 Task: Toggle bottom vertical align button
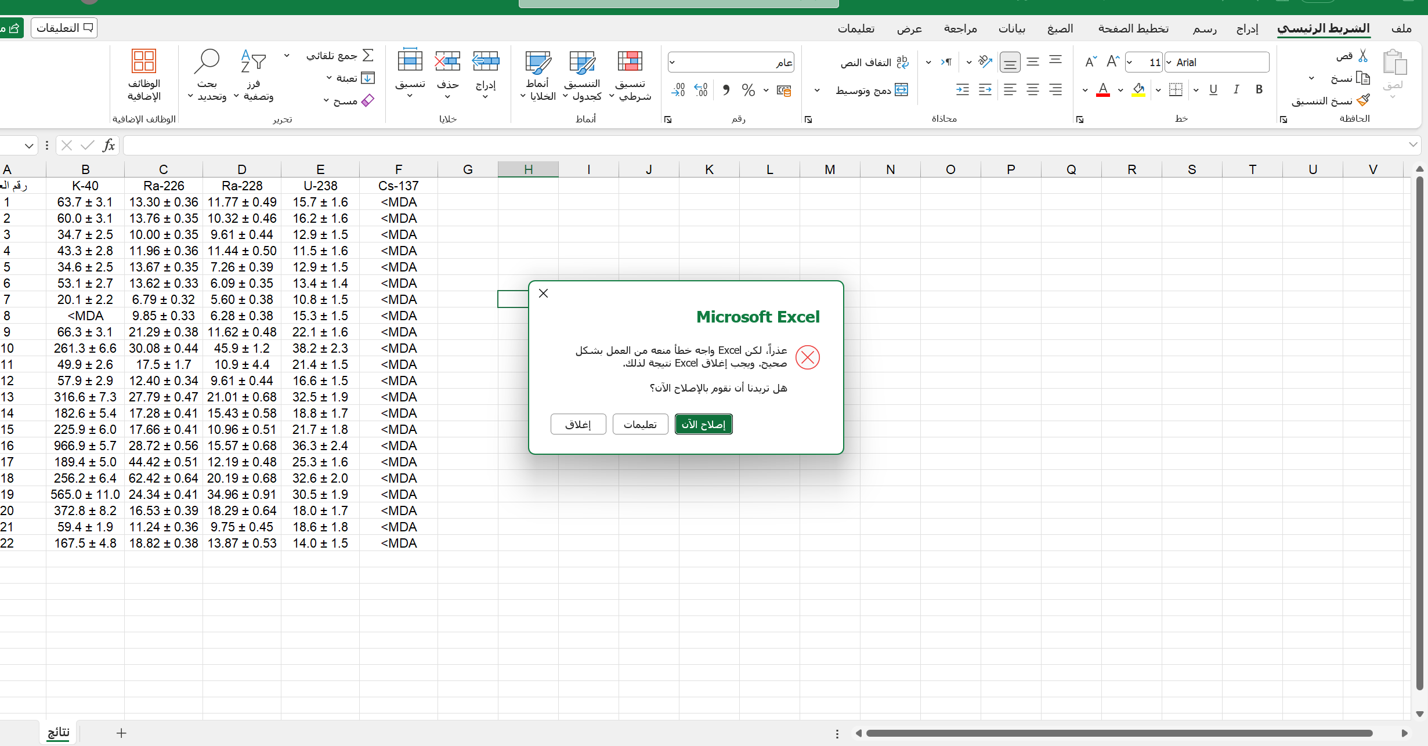tap(1010, 62)
